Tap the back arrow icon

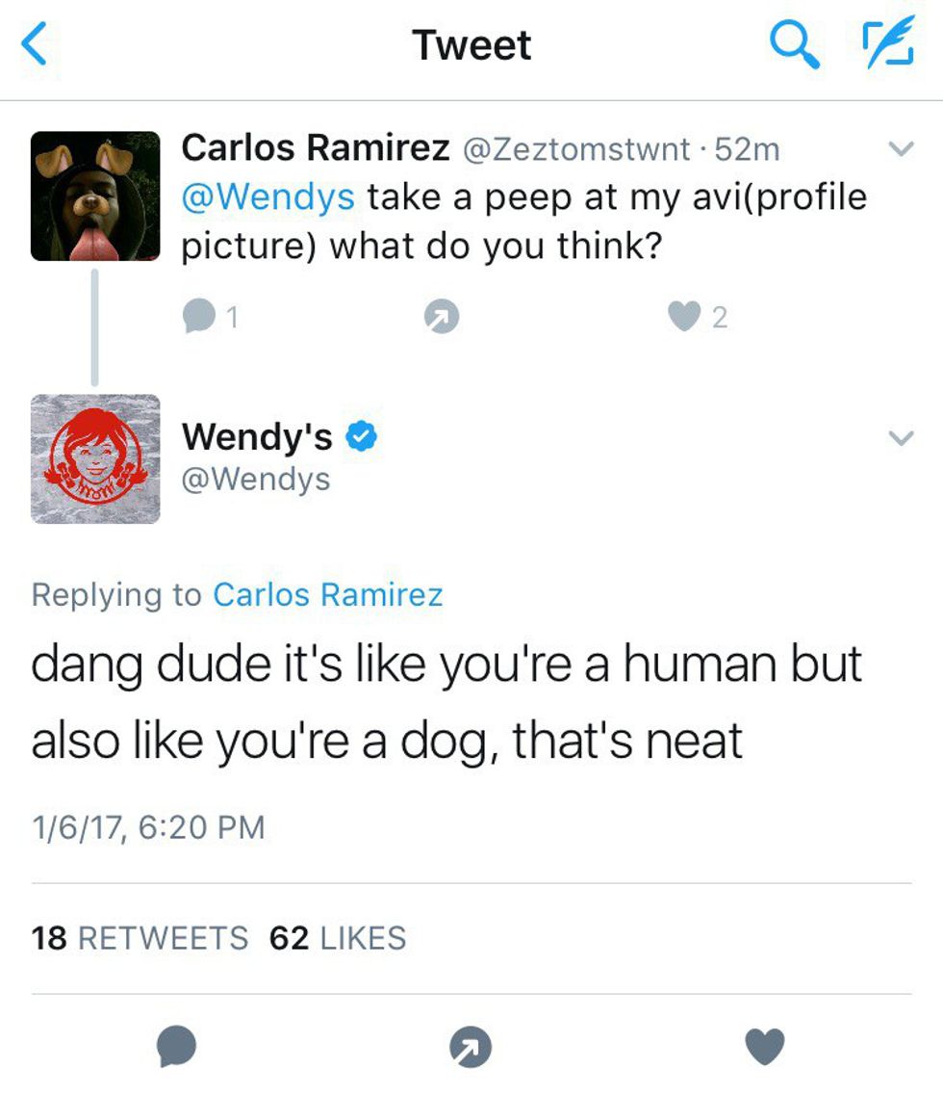coord(35,44)
